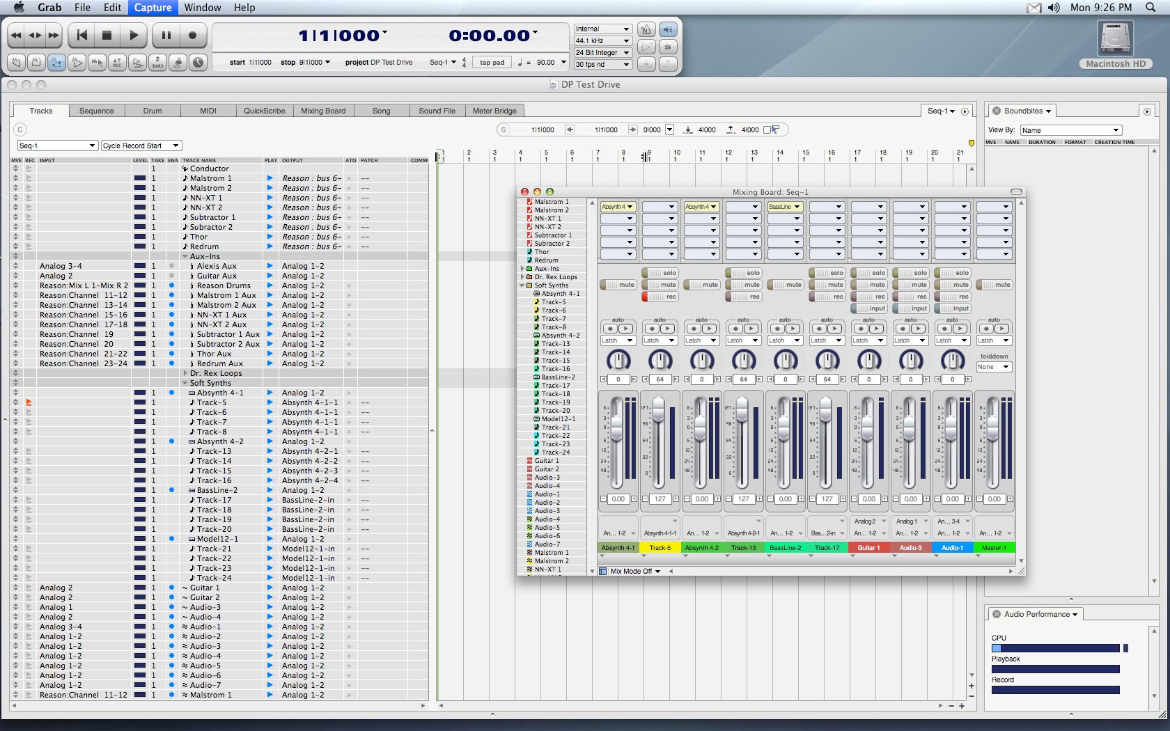Screen dimensions: 1170x731
Task: Open Absynth 4-1 Latch automation mode dropdown
Action: (618, 340)
